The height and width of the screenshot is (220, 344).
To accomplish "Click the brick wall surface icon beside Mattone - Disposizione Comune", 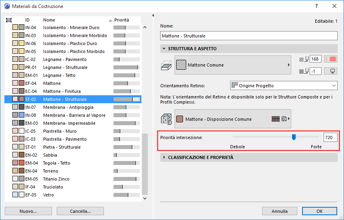I will point(166,119).
